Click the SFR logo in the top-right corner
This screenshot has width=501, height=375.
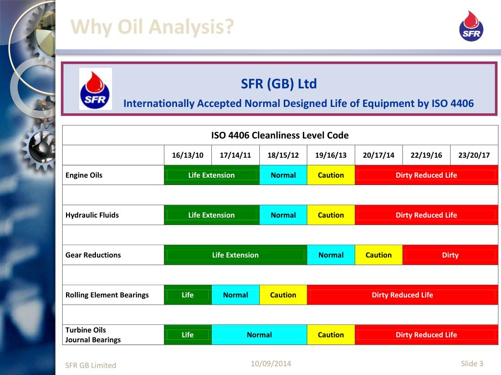pyautogui.click(x=471, y=26)
